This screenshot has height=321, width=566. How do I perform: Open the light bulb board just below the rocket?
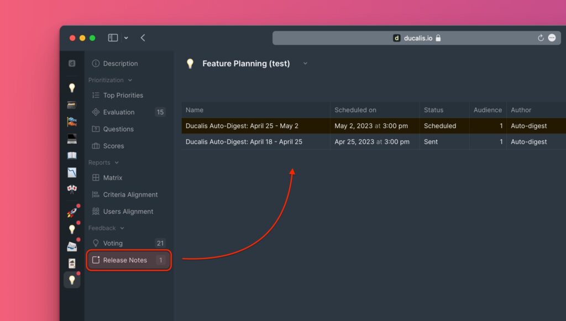(x=72, y=229)
